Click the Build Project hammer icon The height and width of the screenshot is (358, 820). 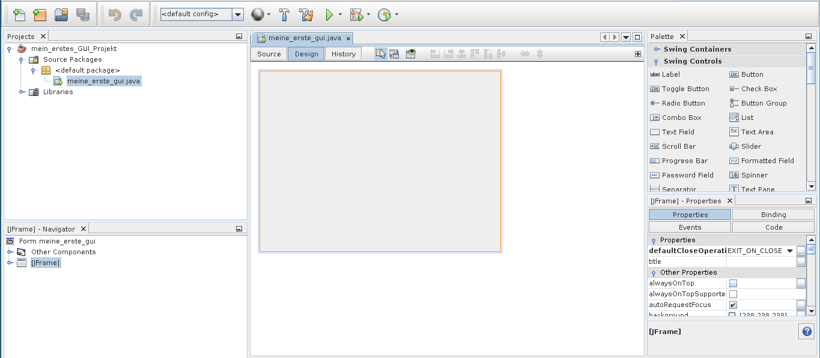pos(285,14)
